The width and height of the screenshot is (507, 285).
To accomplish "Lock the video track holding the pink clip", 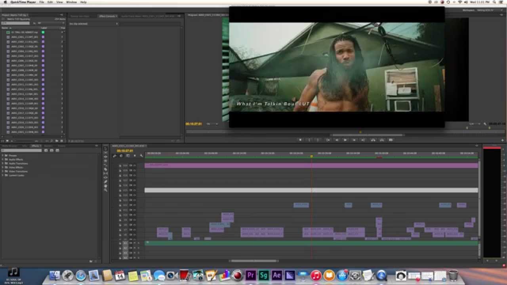I will 120,165.
